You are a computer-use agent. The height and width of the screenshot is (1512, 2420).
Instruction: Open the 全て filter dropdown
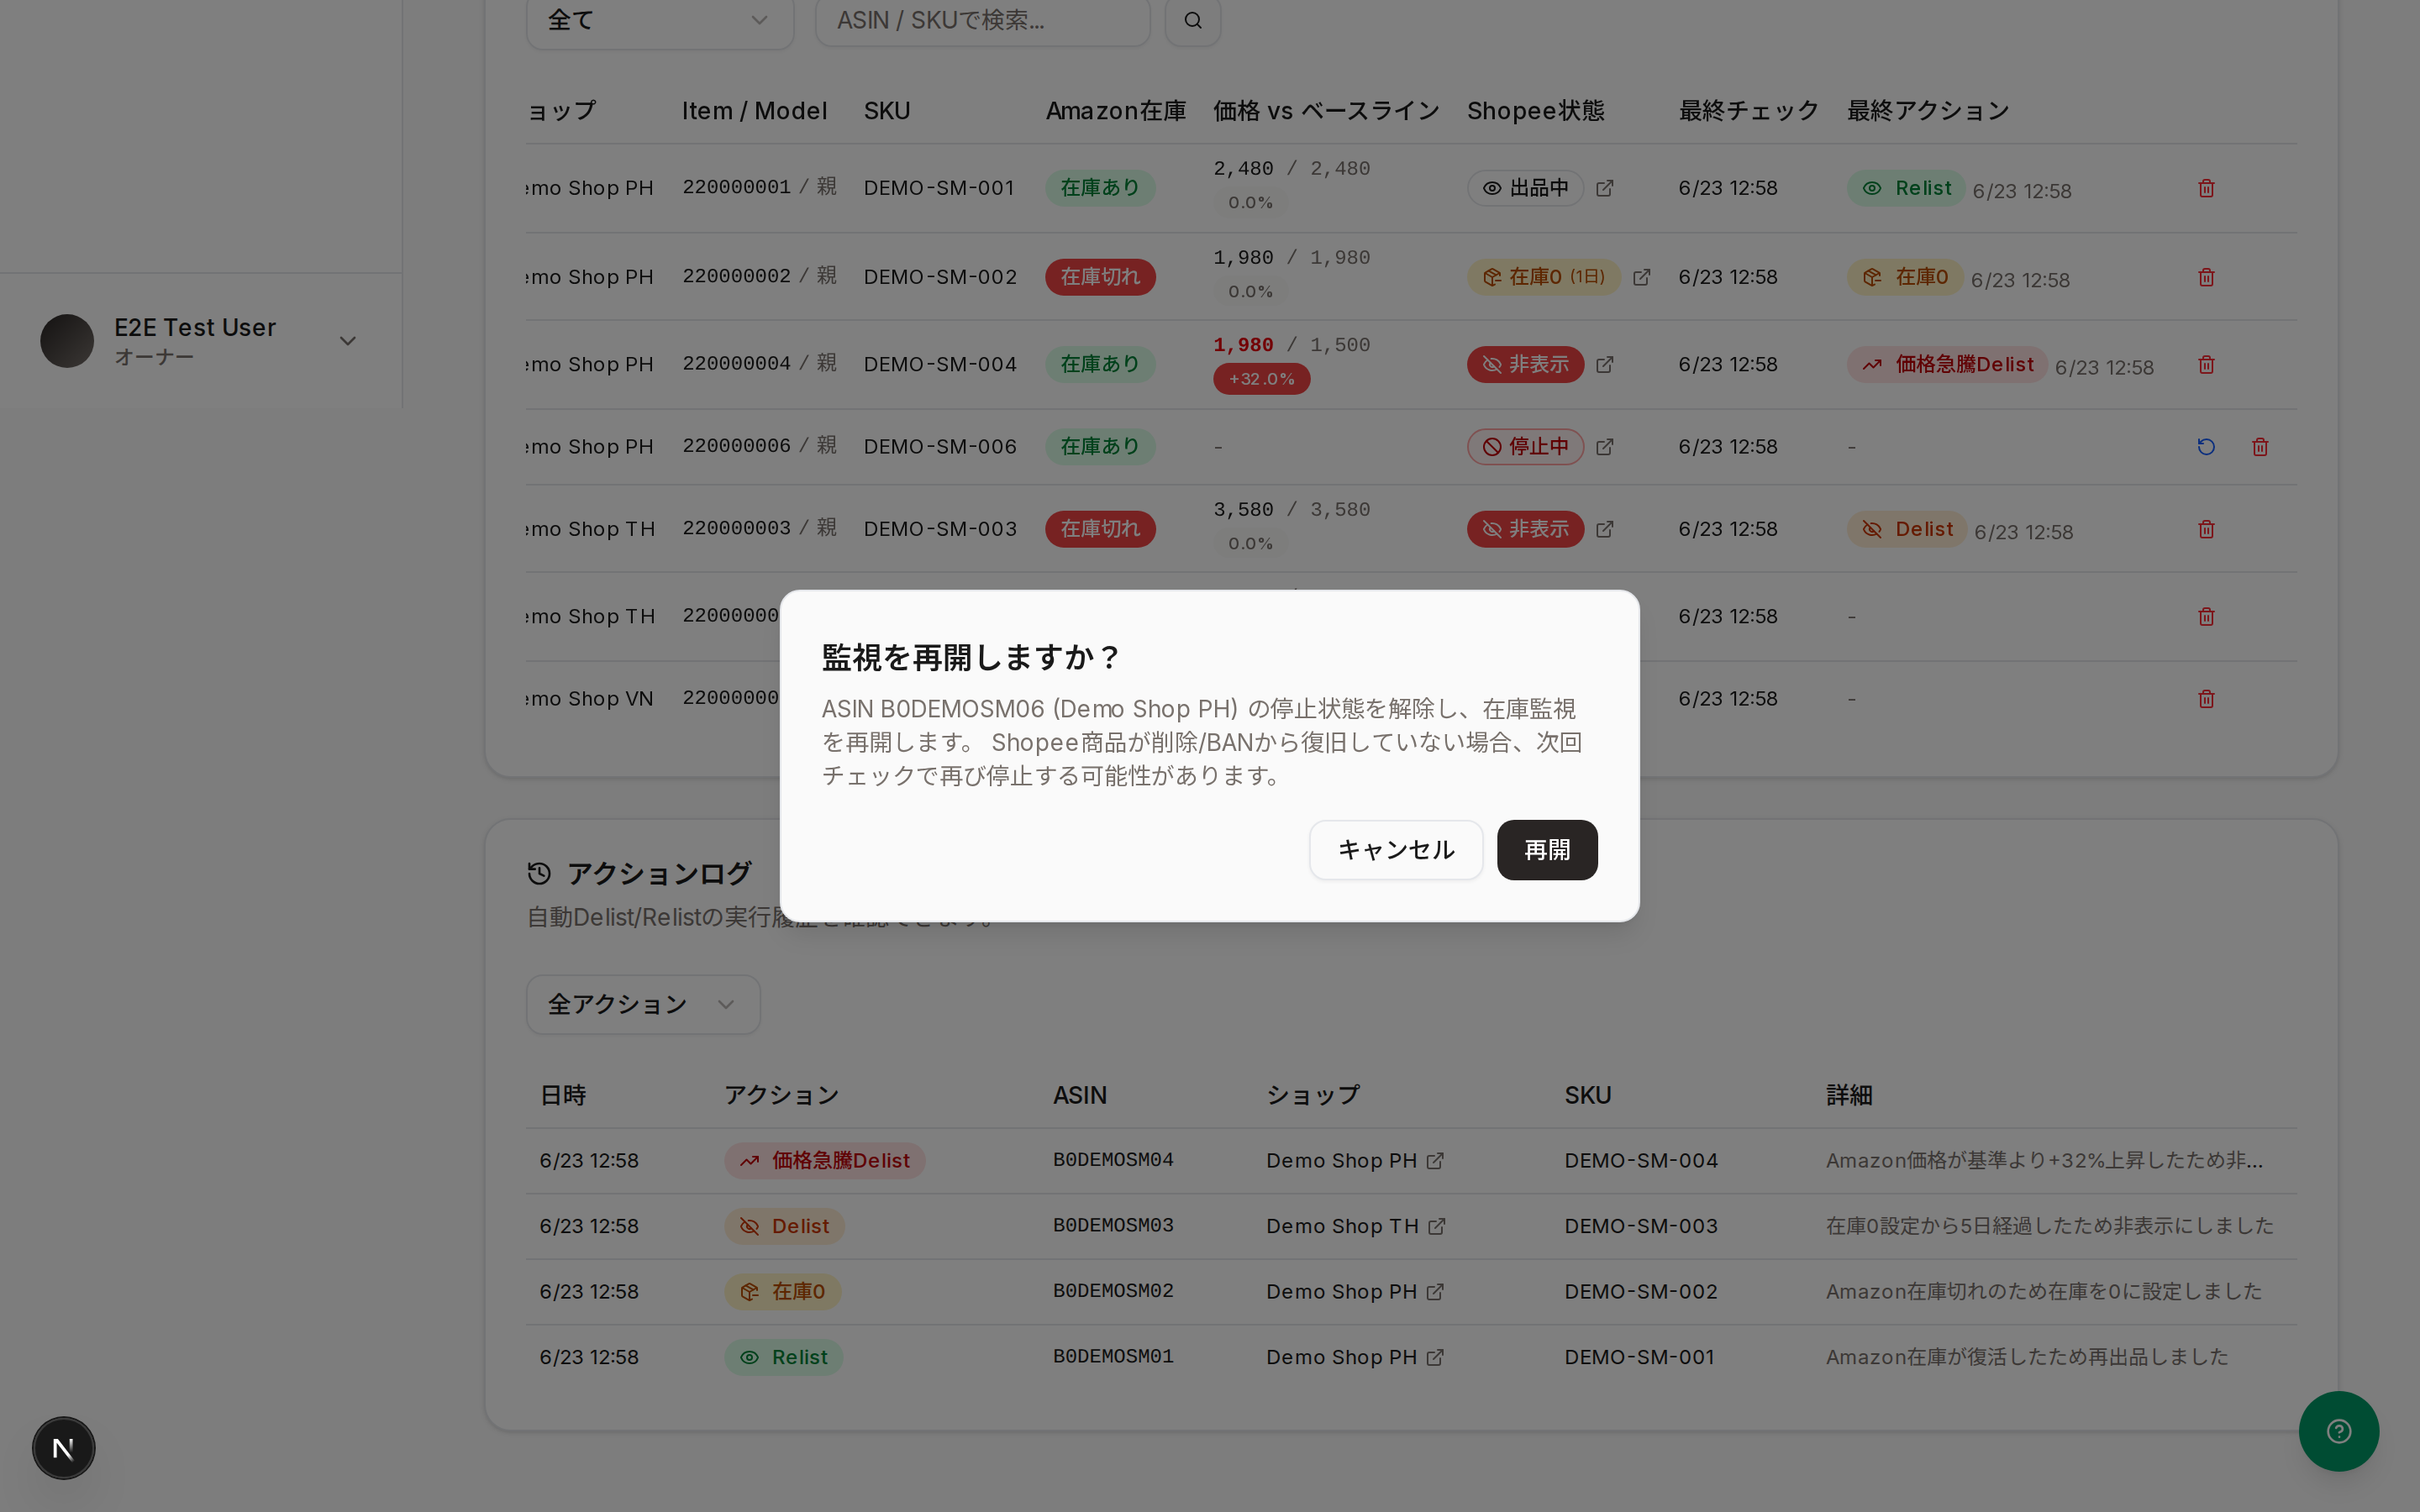[660, 20]
